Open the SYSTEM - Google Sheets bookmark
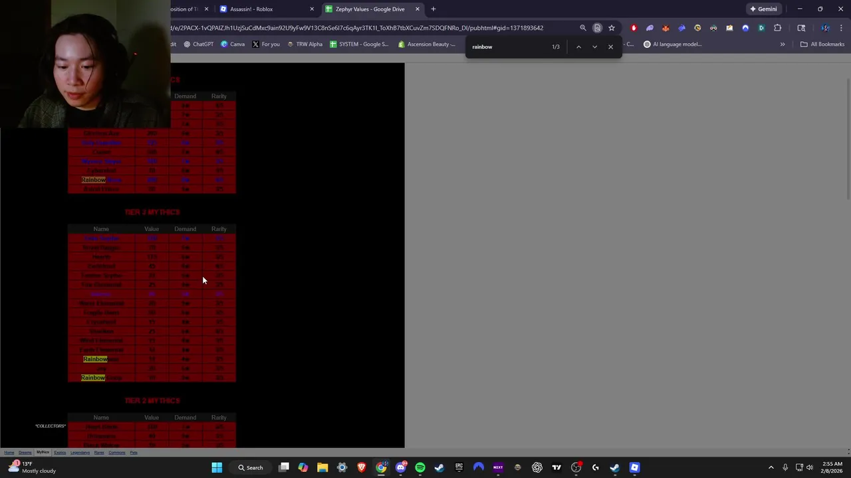 tap(360, 44)
